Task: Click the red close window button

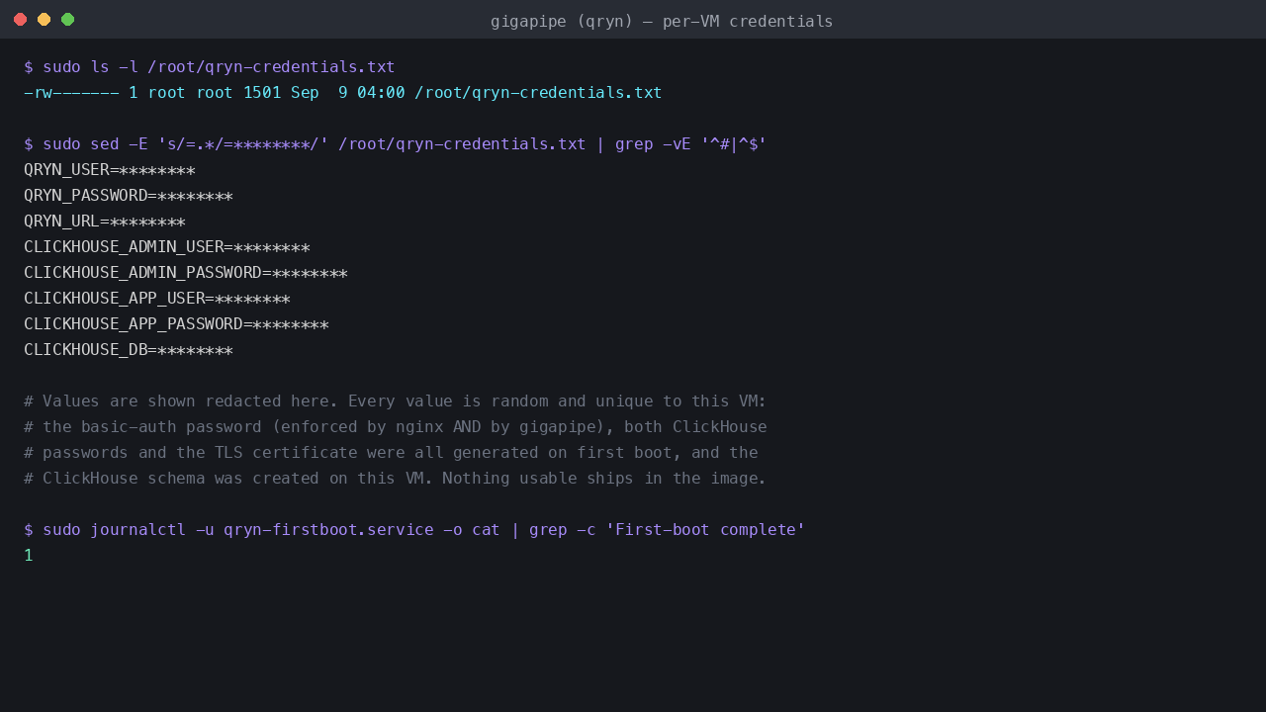Action: [x=20, y=20]
